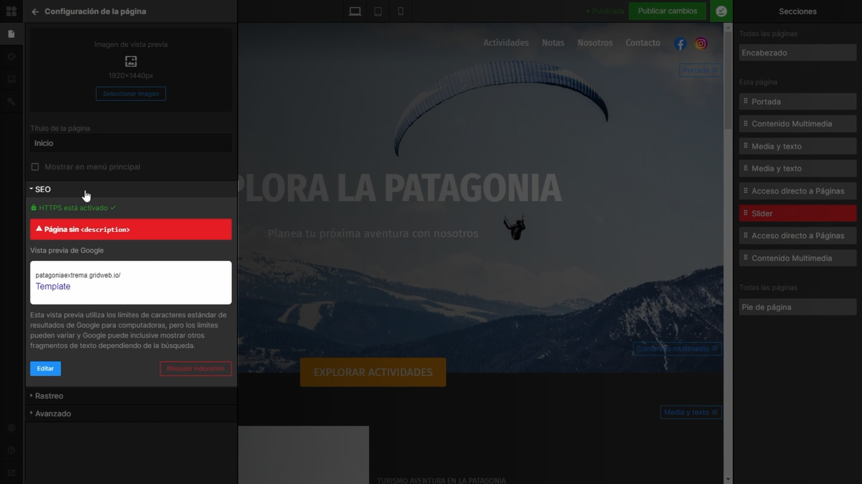
Task: Click the green checkmark status icon
Action: tap(721, 11)
